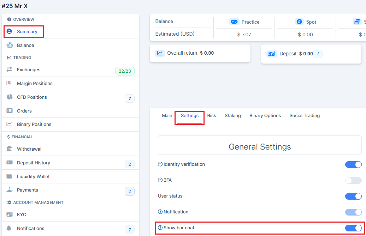Click the Overall return chart icon
Image resolution: width=366 pixels, height=236 pixels.
click(x=160, y=53)
